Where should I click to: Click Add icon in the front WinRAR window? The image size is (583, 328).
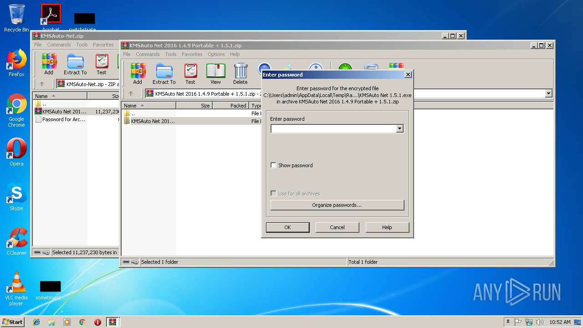(138, 74)
